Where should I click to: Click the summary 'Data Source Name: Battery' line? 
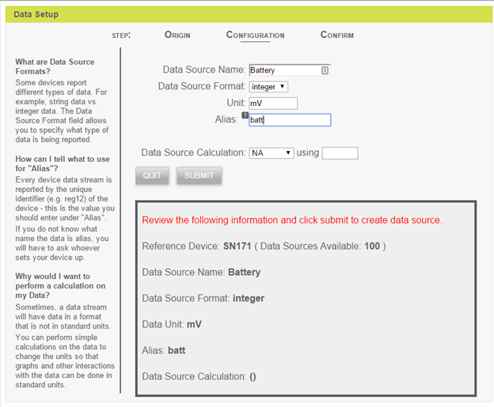click(x=201, y=272)
